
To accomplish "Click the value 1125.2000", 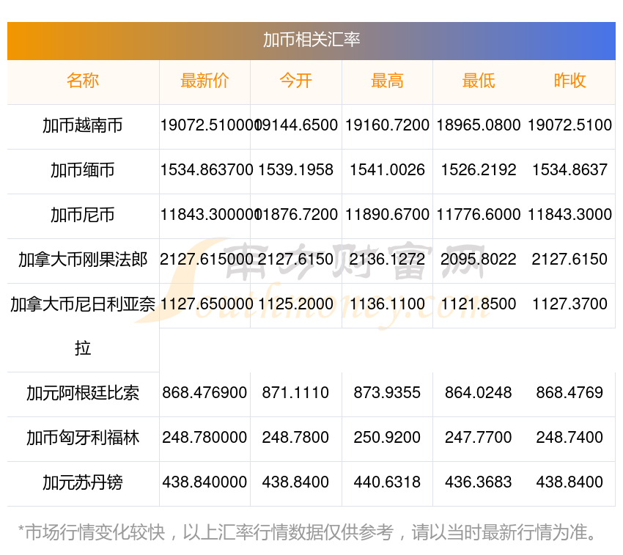I will click(x=295, y=304).
